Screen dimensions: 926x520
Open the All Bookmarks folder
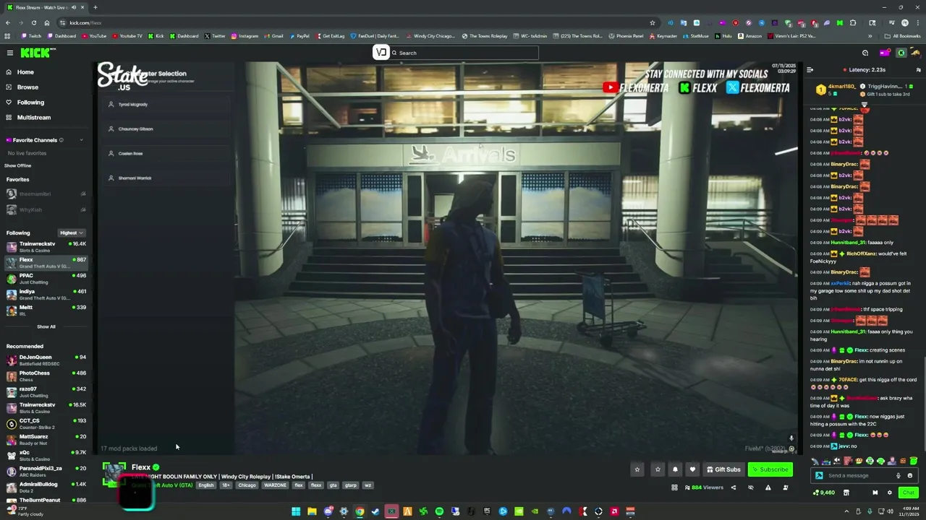902,36
